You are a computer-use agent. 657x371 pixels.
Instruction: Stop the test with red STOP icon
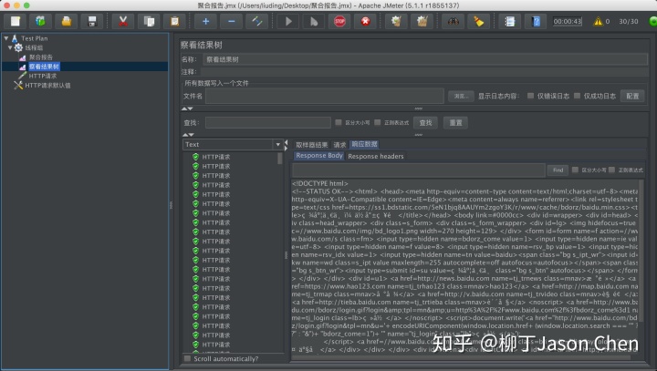tap(339, 21)
